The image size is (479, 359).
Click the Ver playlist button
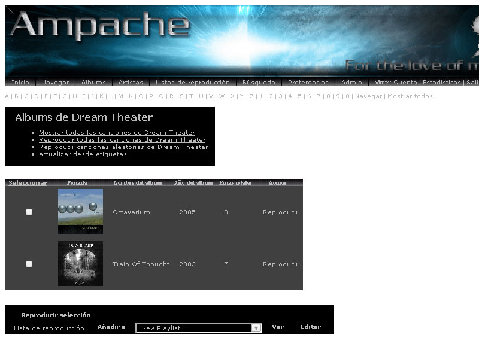[x=278, y=327]
